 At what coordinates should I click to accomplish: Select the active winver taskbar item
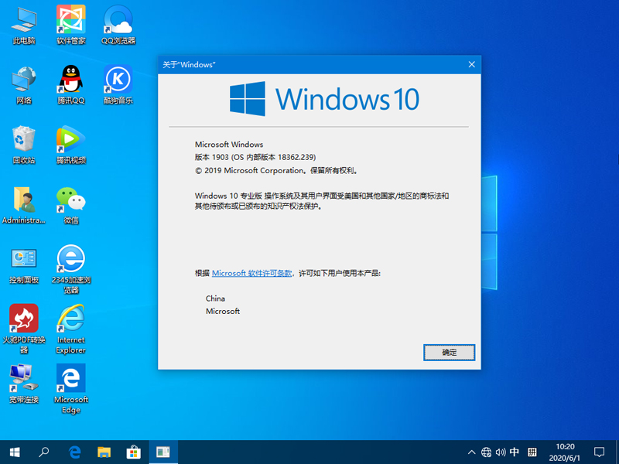pos(163,452)
